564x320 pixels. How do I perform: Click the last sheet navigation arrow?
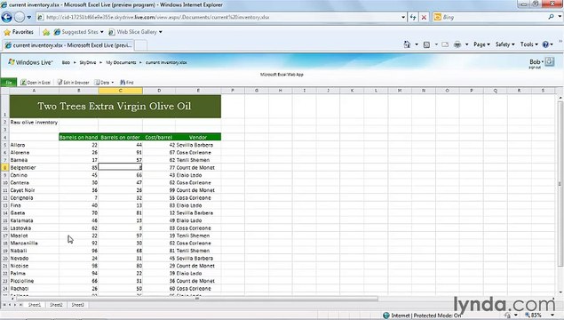coord(20,305)
